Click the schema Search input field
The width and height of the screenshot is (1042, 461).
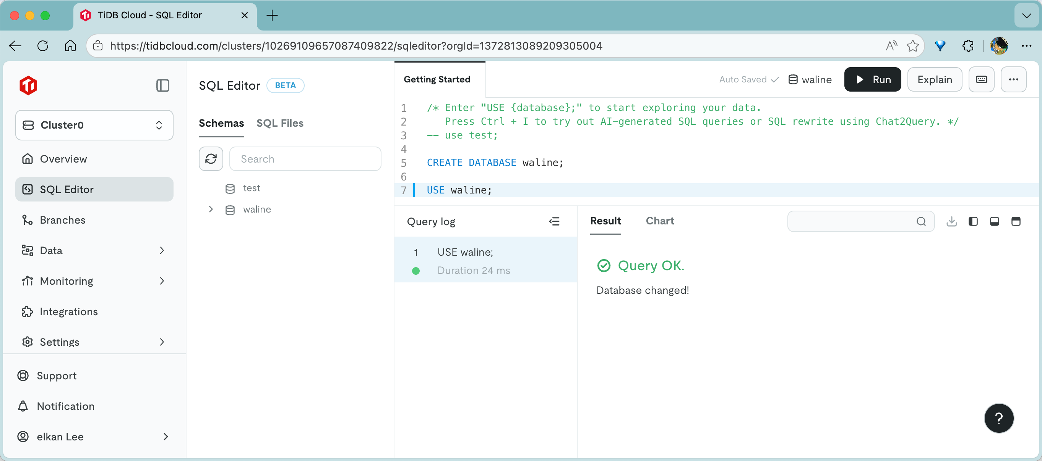point(305,159)
